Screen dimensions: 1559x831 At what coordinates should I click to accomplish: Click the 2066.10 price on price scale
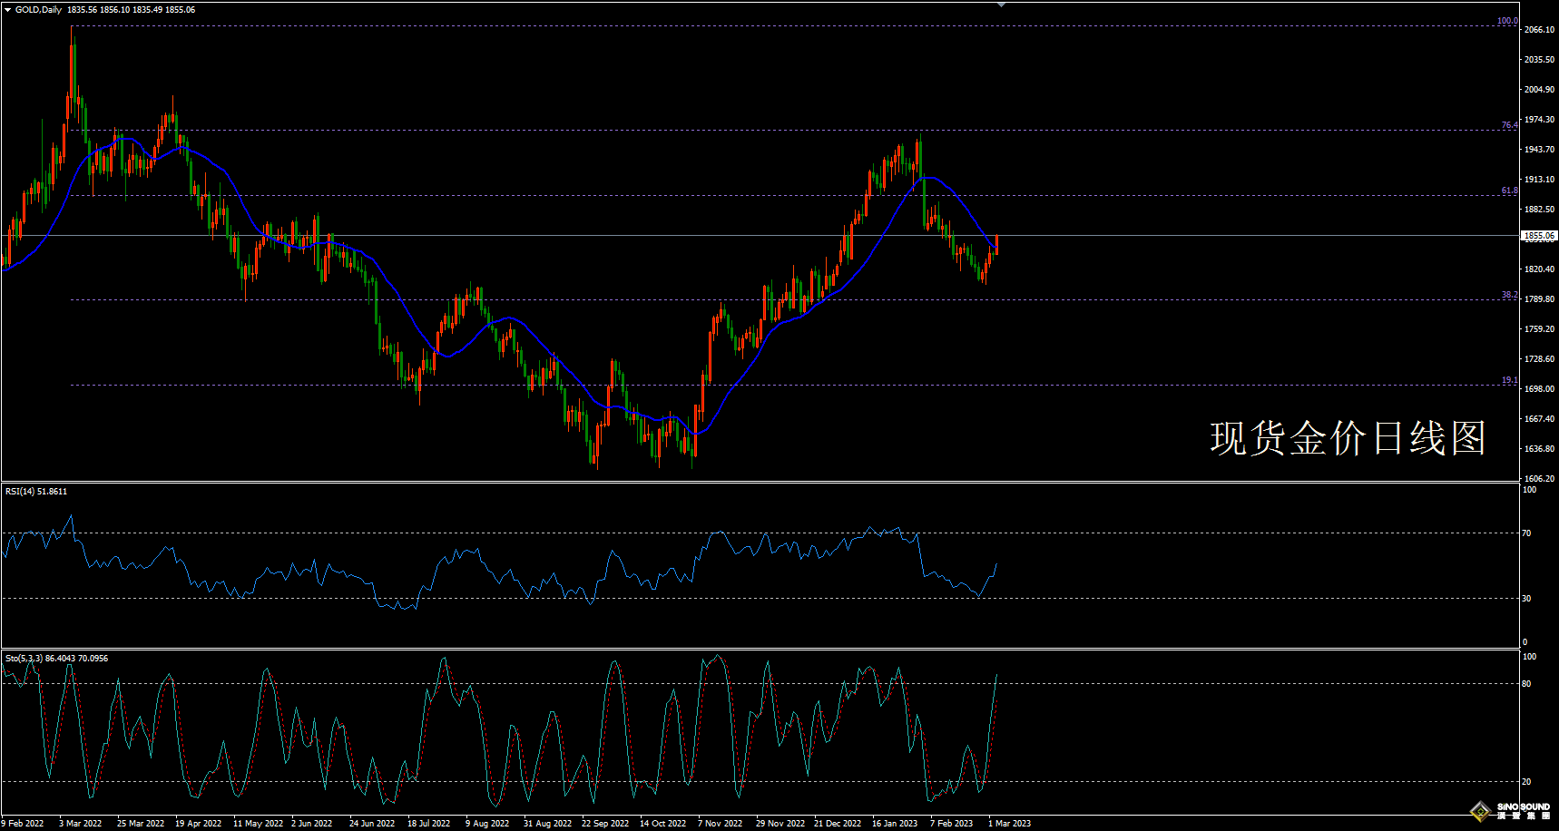point(1539,30)
